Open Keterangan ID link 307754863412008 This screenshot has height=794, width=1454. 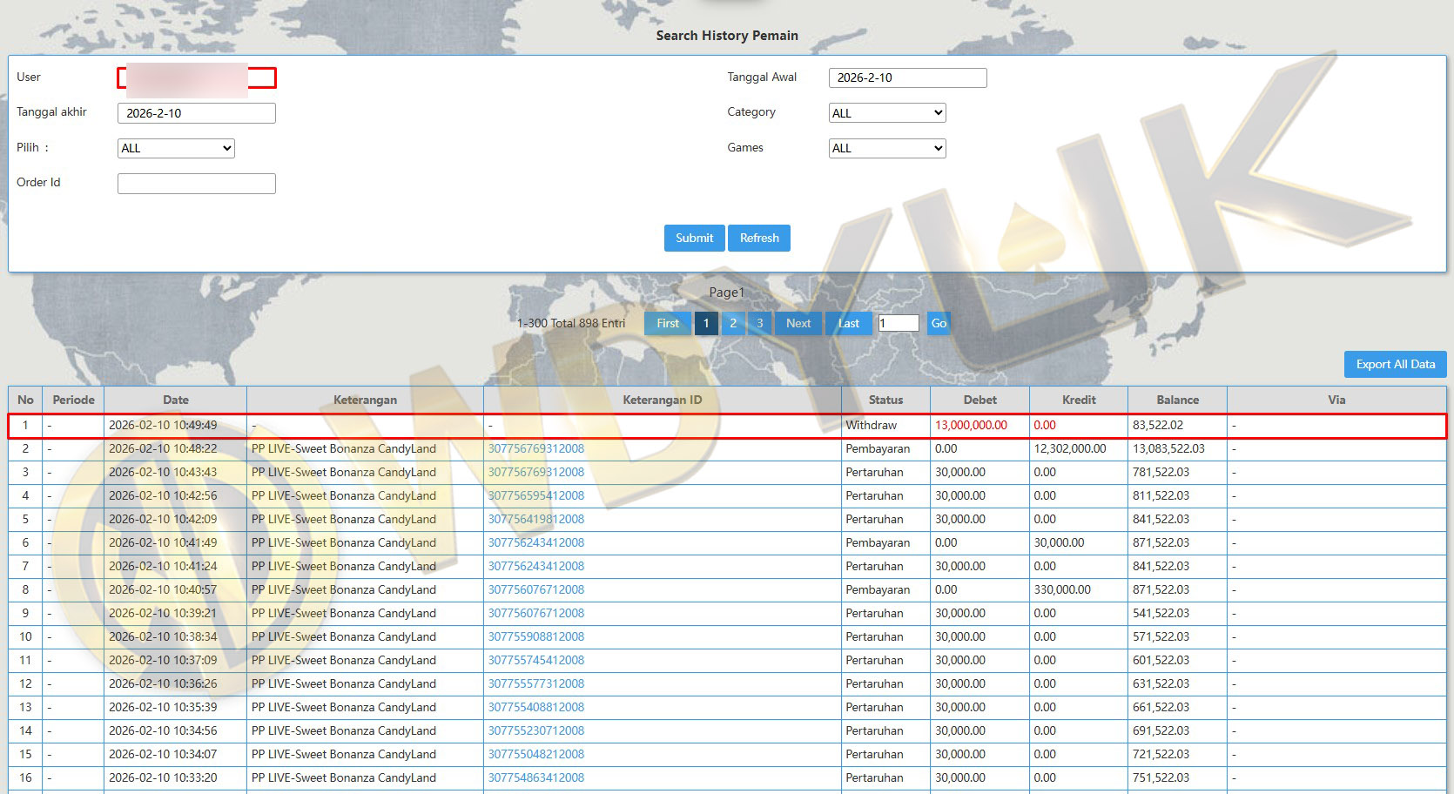click(535, 777)
